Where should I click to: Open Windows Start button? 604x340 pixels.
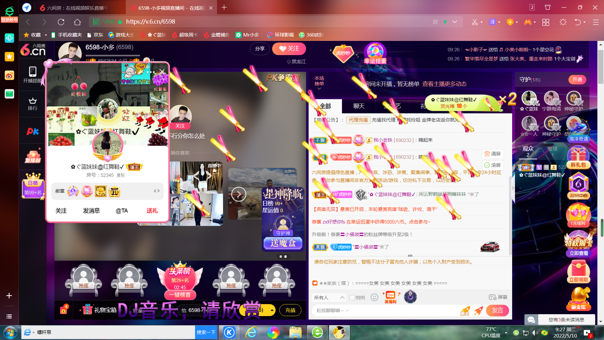[10, 332]
